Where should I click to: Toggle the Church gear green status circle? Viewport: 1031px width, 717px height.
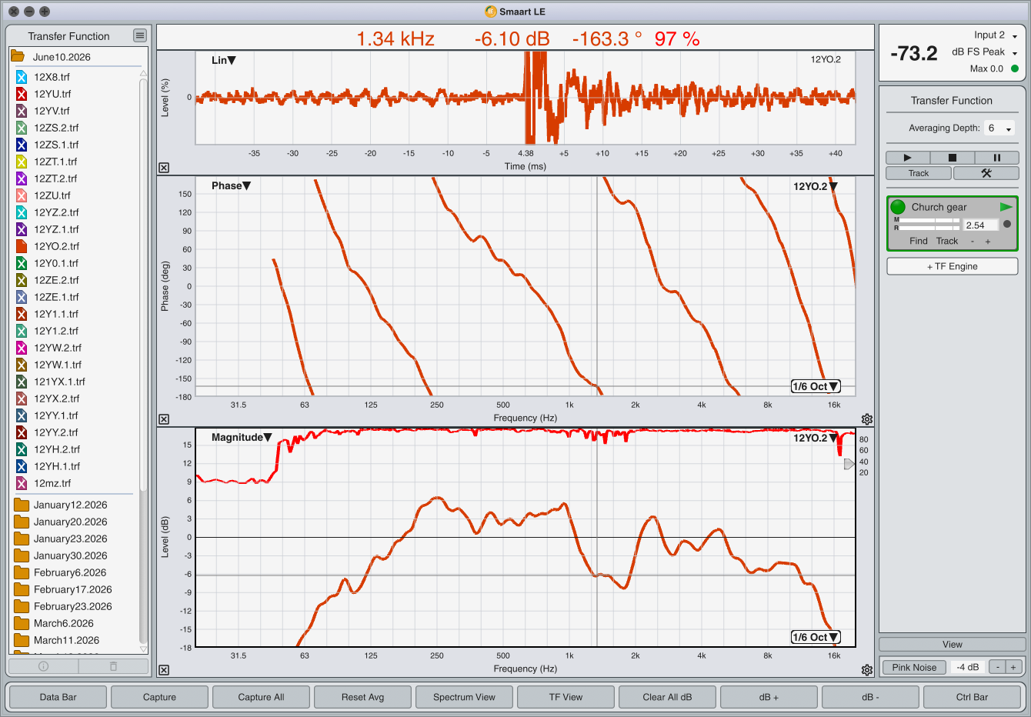[x=898, y=207]
